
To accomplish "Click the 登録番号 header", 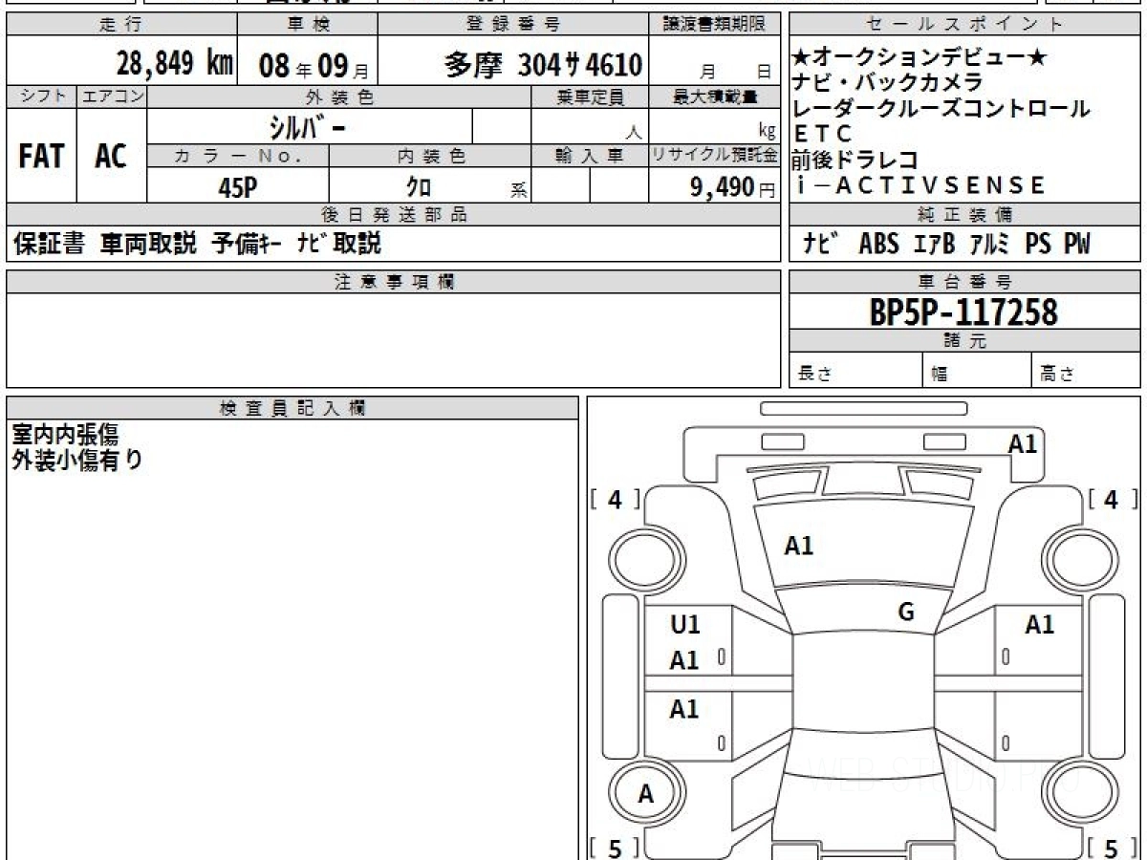I will coord(514,25).
